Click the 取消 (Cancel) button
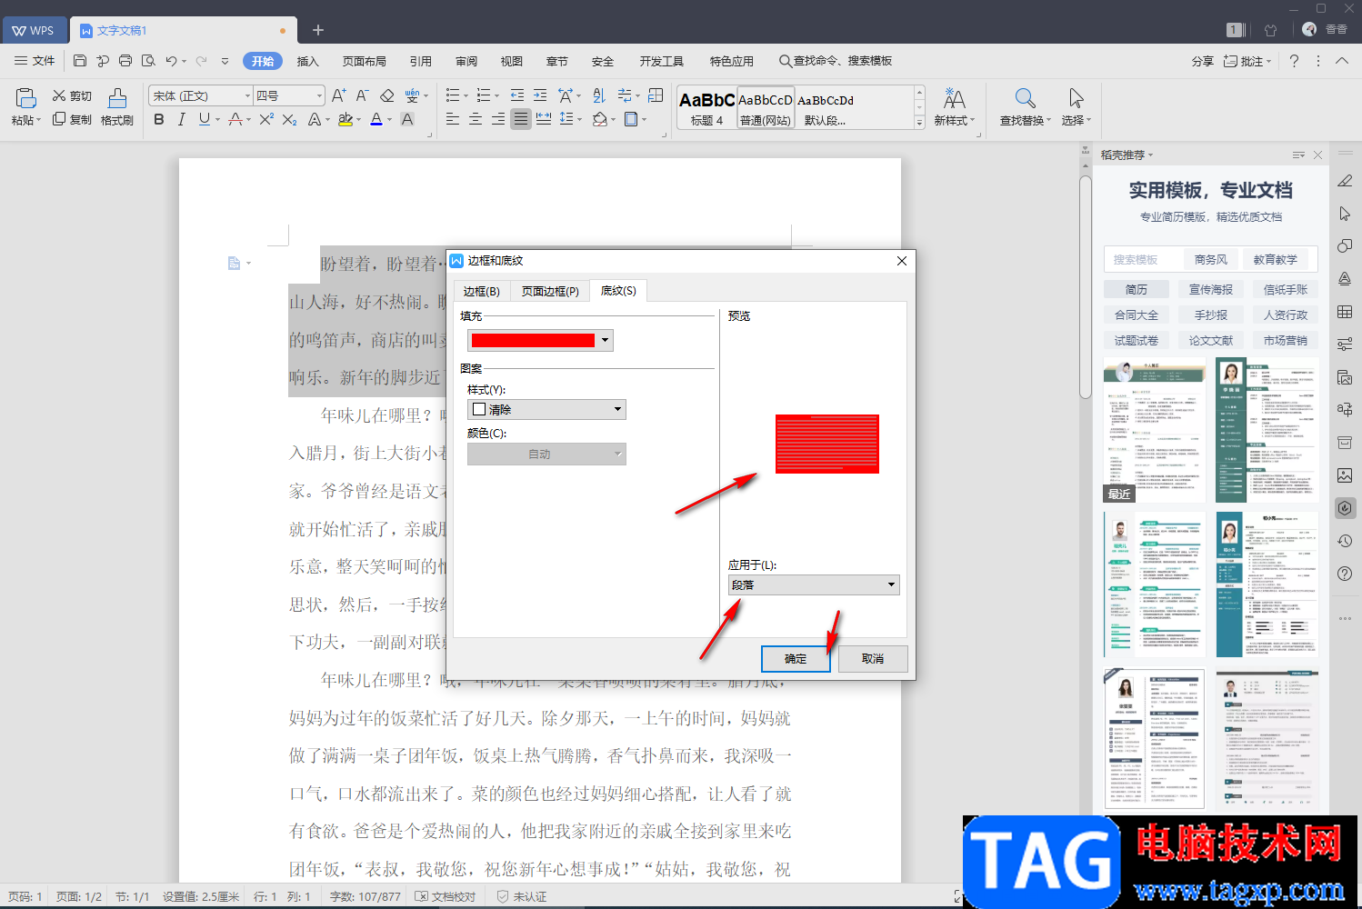 [873, 658]
